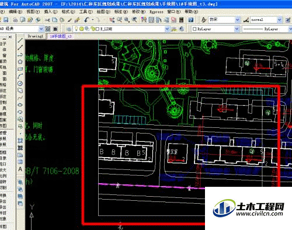Select the Make block tool
Screen dimensions: 292x230
pyautogui.click(x=20, y=126)
